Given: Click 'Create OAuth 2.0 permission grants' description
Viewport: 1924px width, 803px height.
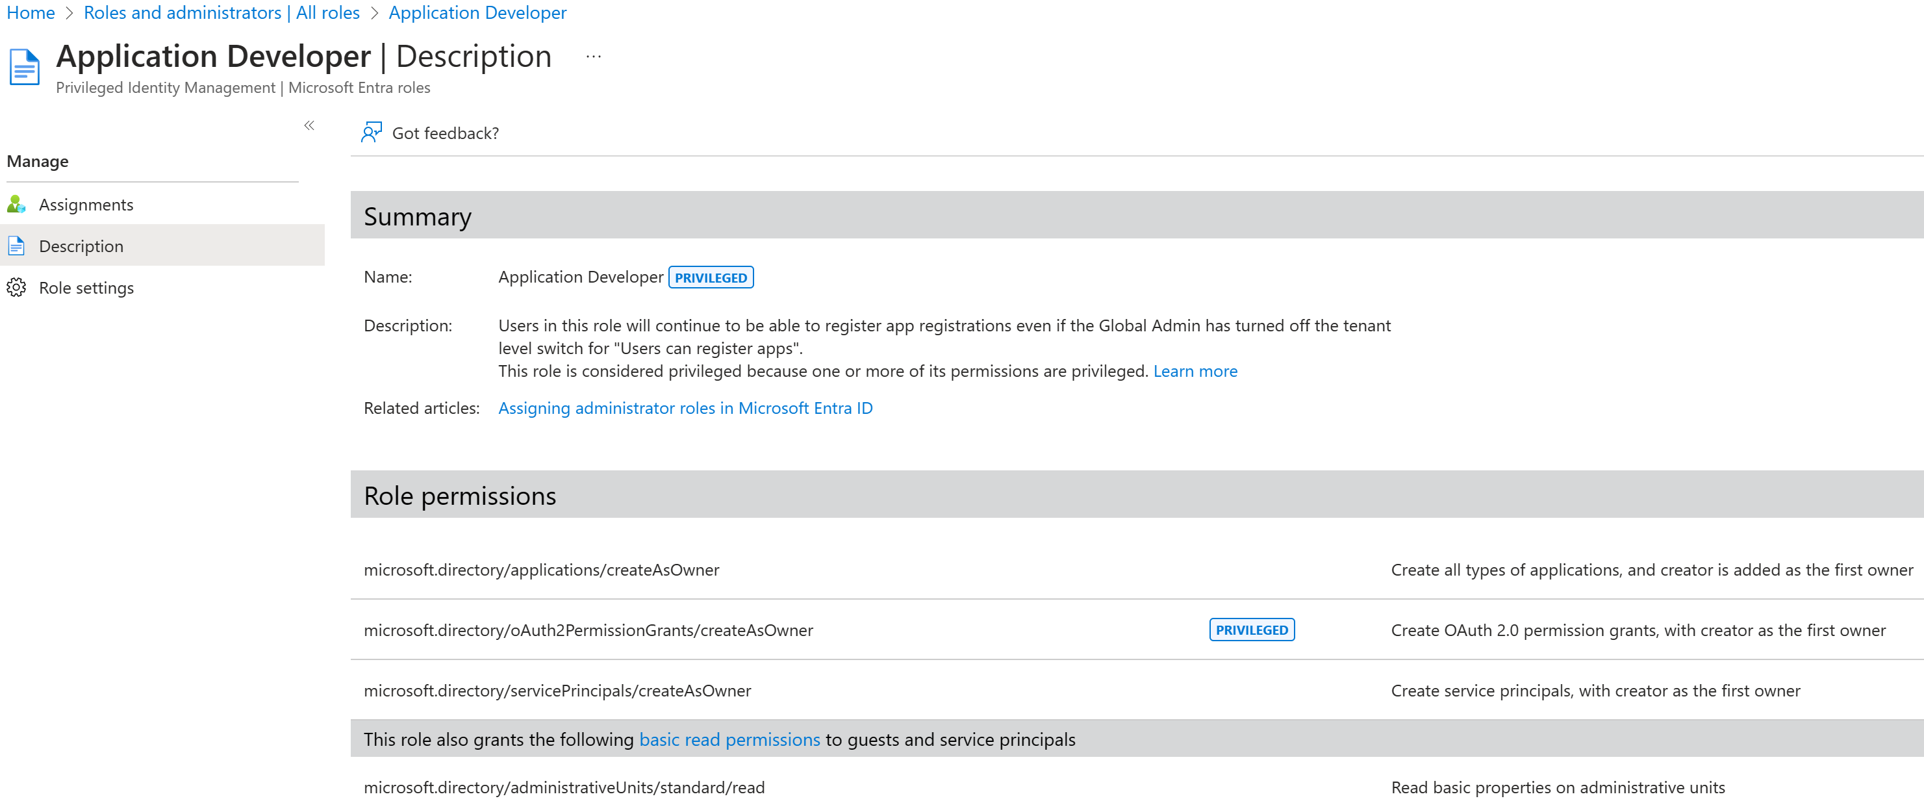Looking at the screenshot, I should point(1638,630).
